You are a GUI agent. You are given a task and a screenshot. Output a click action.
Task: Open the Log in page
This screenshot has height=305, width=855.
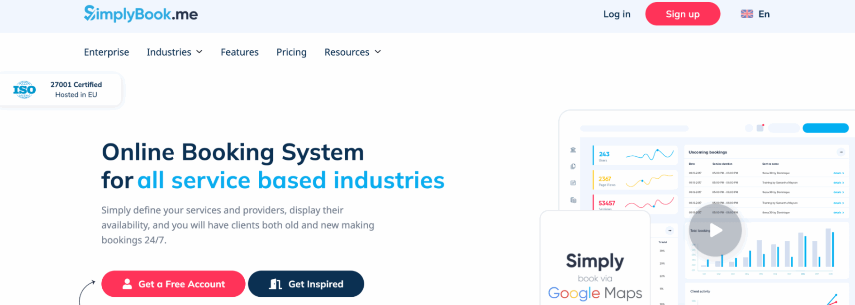(617, 14)
